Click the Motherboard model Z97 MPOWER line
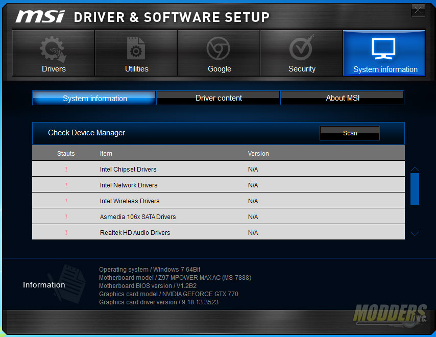 [175, 277]
